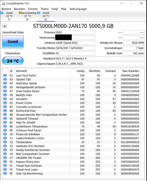Click the status orb for Concrete Leverancier
Screen dimensions: 147x181
pyautogui.click(x=5, y=107)
